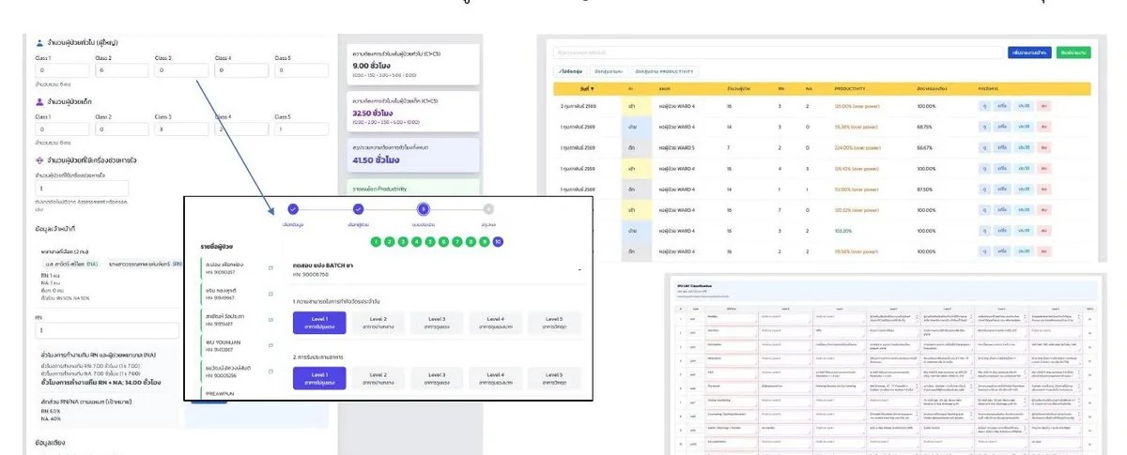This screenshot has width=1127, height=455.
Task: Open patient PREAWPUN in the patient list
Action: click(235, 396)
